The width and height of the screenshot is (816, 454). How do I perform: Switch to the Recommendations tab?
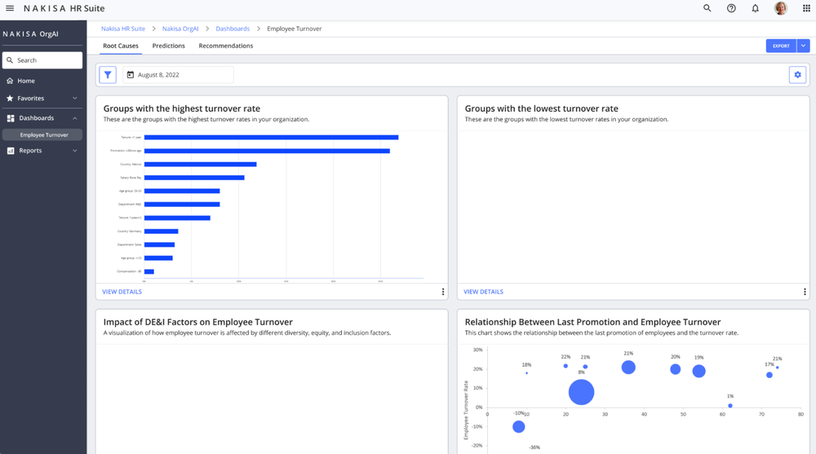click(x=226, y=46)
